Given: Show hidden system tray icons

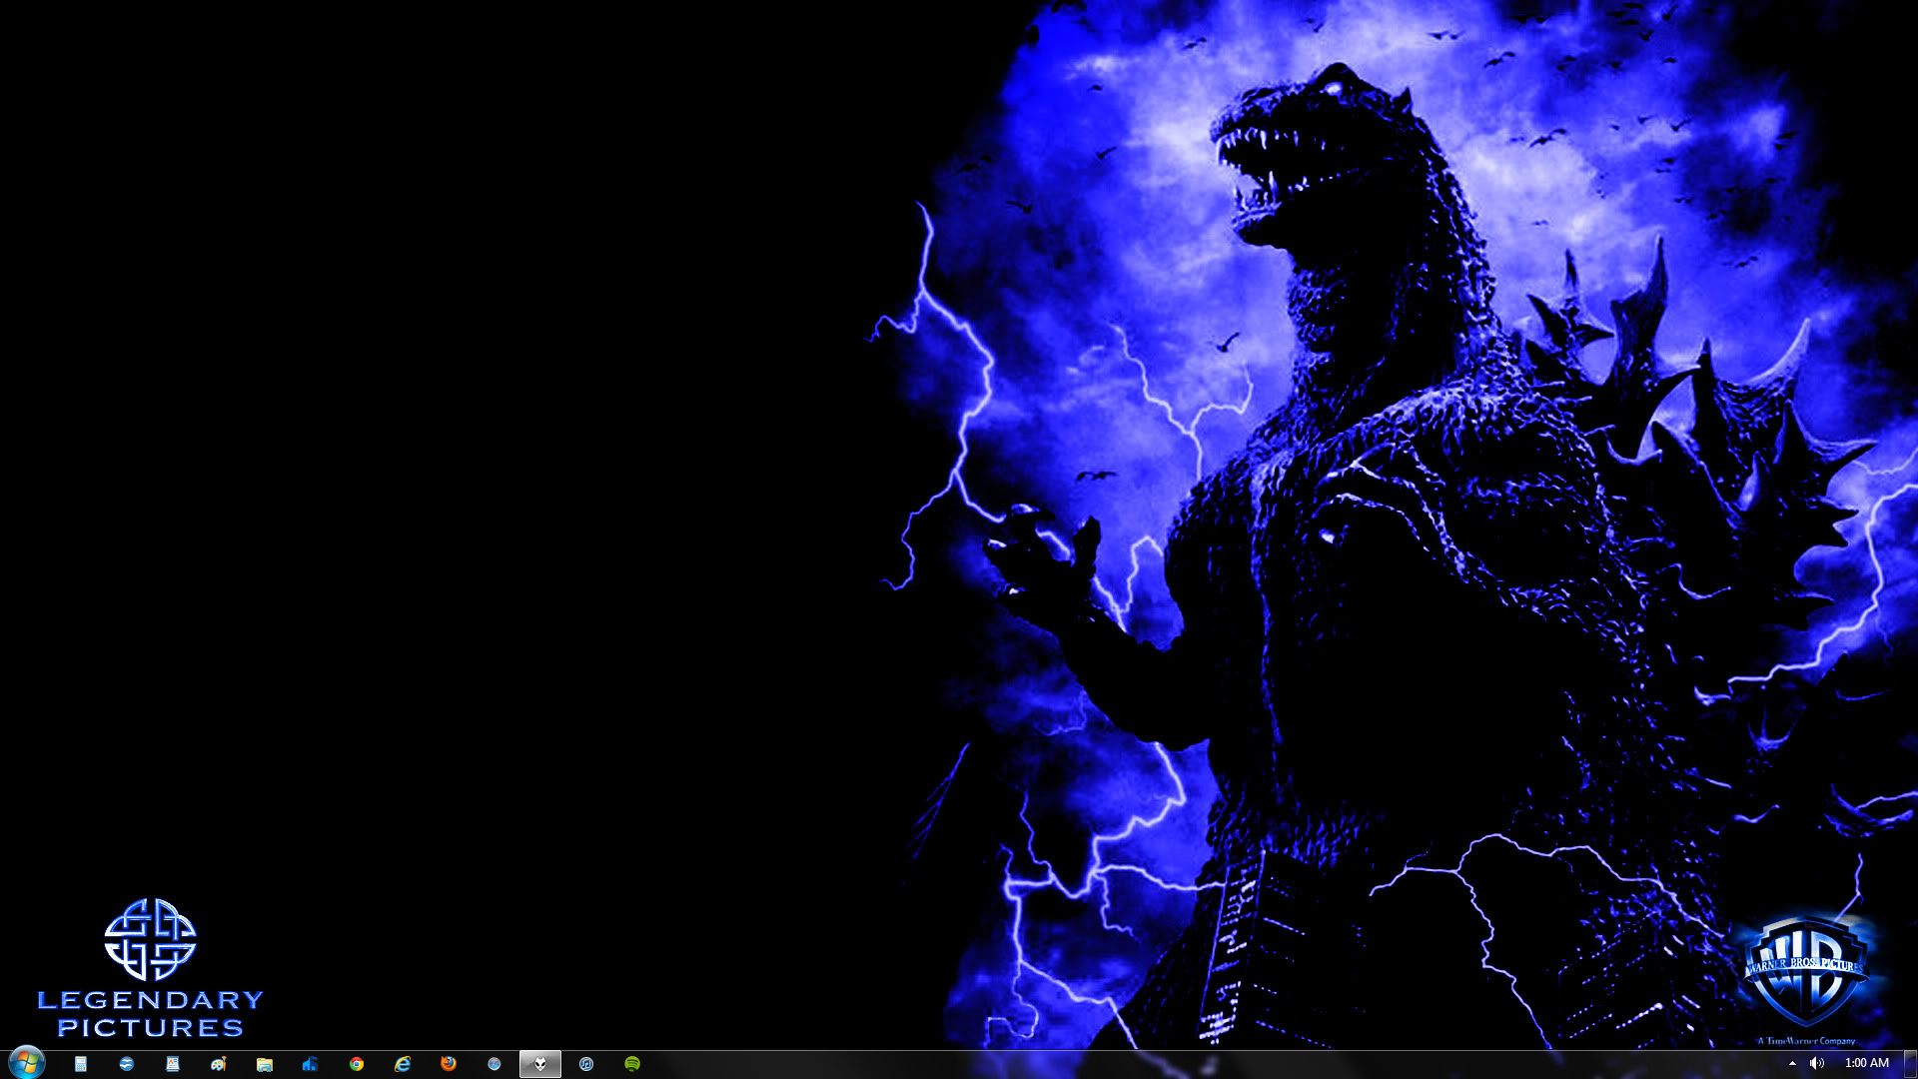Looking at the screenshot, I should coord(1792,1063).
